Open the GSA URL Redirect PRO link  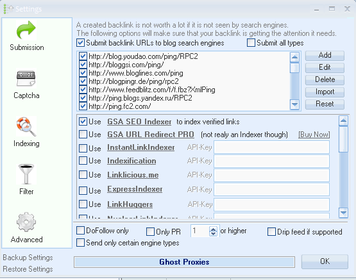[151, 135]
